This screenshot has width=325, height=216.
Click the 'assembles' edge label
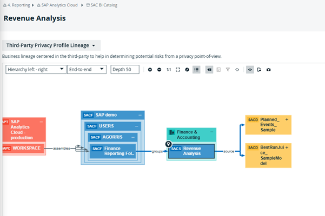click(62, 148)
